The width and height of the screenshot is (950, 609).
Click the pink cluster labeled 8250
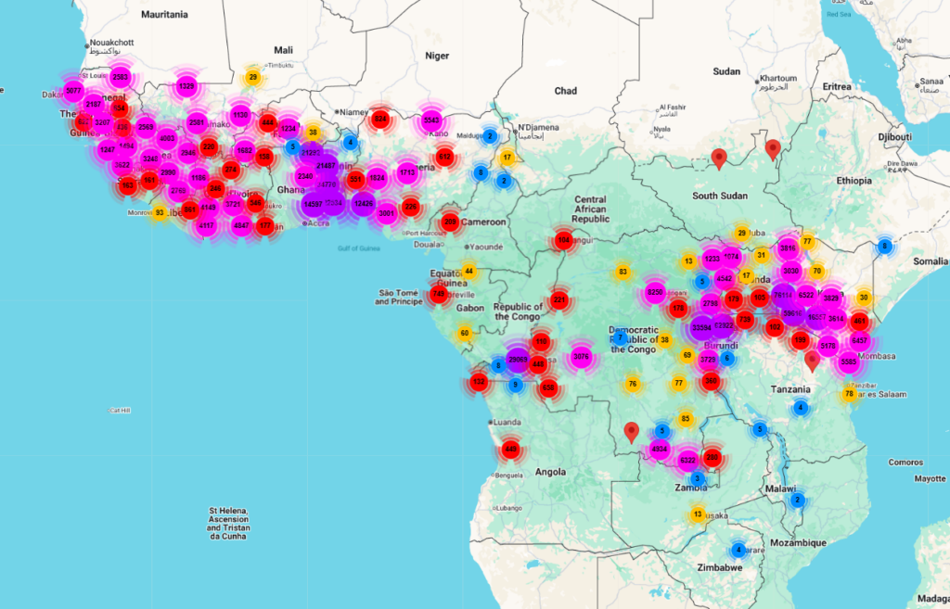(x=655, y=293)
